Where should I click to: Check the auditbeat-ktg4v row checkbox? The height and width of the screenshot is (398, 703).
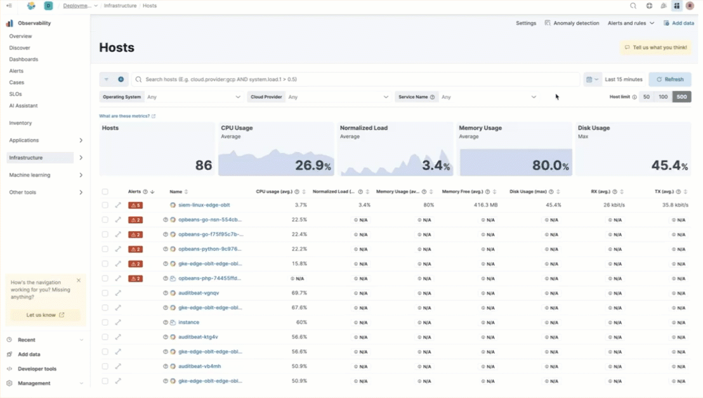(105, 337)
